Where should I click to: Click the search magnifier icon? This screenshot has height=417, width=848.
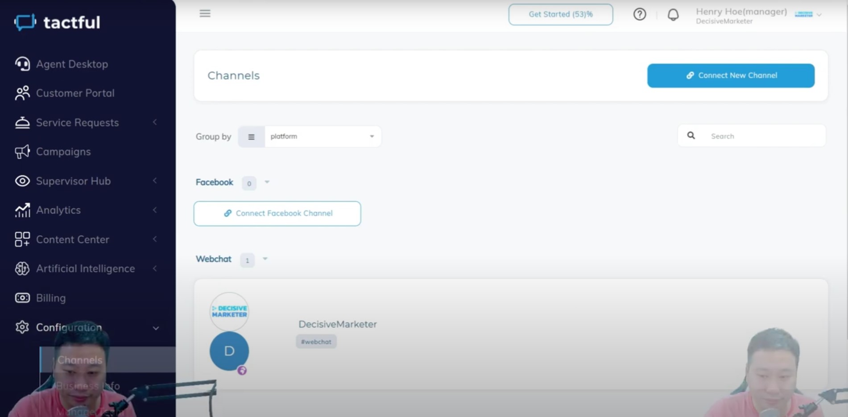click(x=691, y=136)
